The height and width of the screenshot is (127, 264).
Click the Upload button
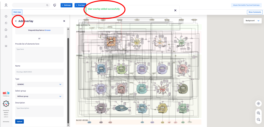[19, 121]
